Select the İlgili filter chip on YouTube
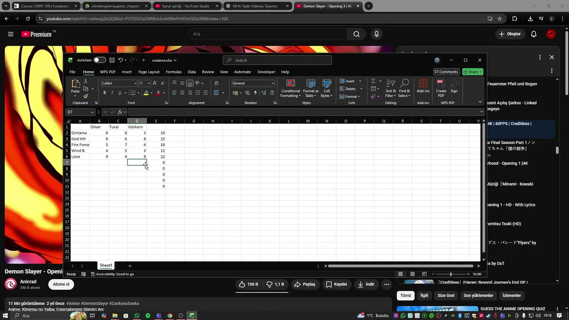The image size is (569, 320). [425, 296]
